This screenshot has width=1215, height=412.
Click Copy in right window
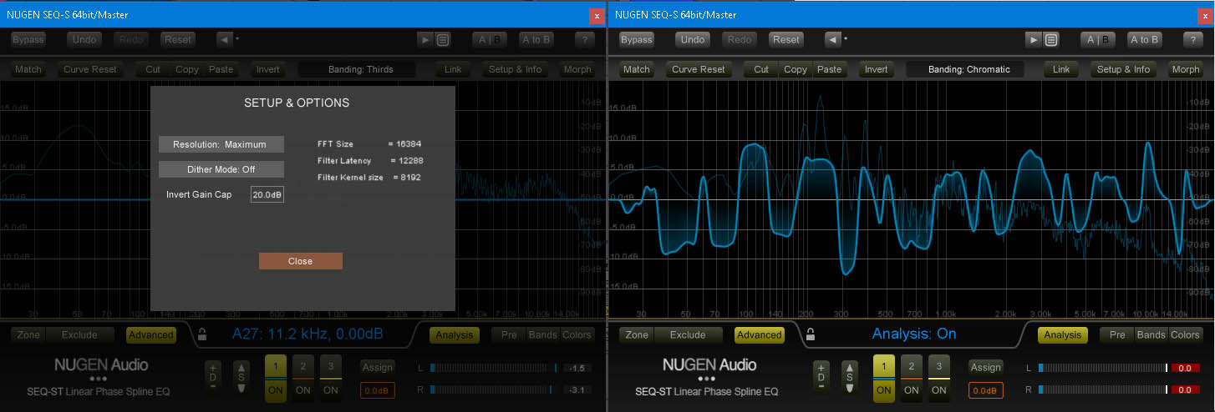coord(796,69)
